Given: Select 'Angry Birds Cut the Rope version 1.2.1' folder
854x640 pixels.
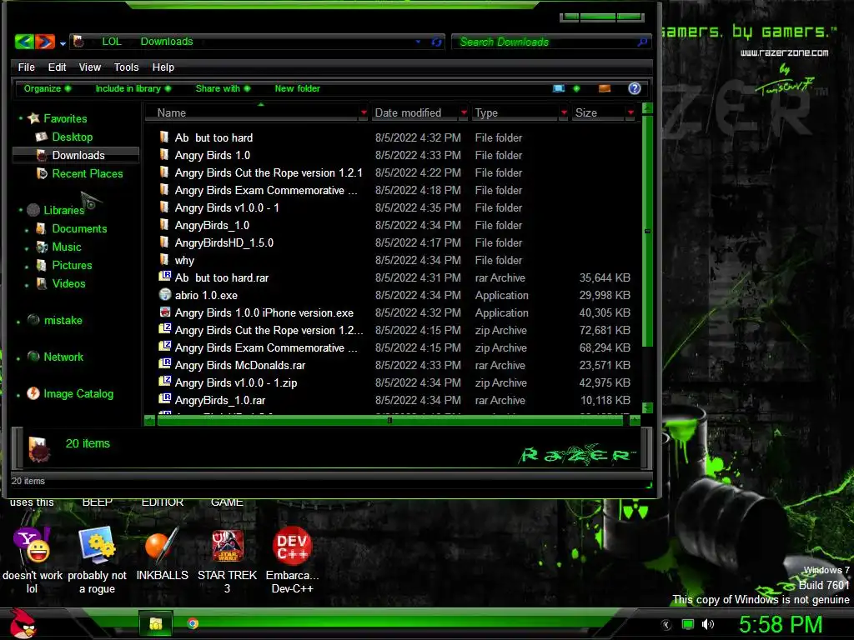Looking at the screenshot, I should (269, 172).
